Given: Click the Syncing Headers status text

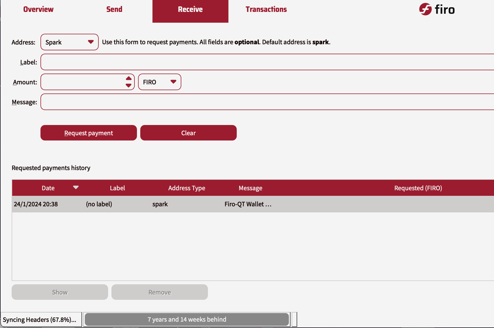Looking at the screenshot, I should coord(39,319).
